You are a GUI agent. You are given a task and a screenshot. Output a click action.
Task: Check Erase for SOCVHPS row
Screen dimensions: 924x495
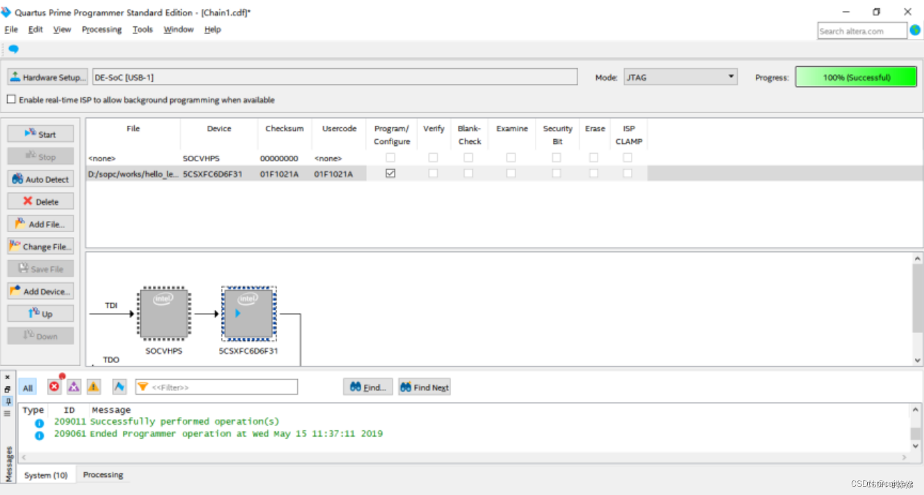coord(594,158)
